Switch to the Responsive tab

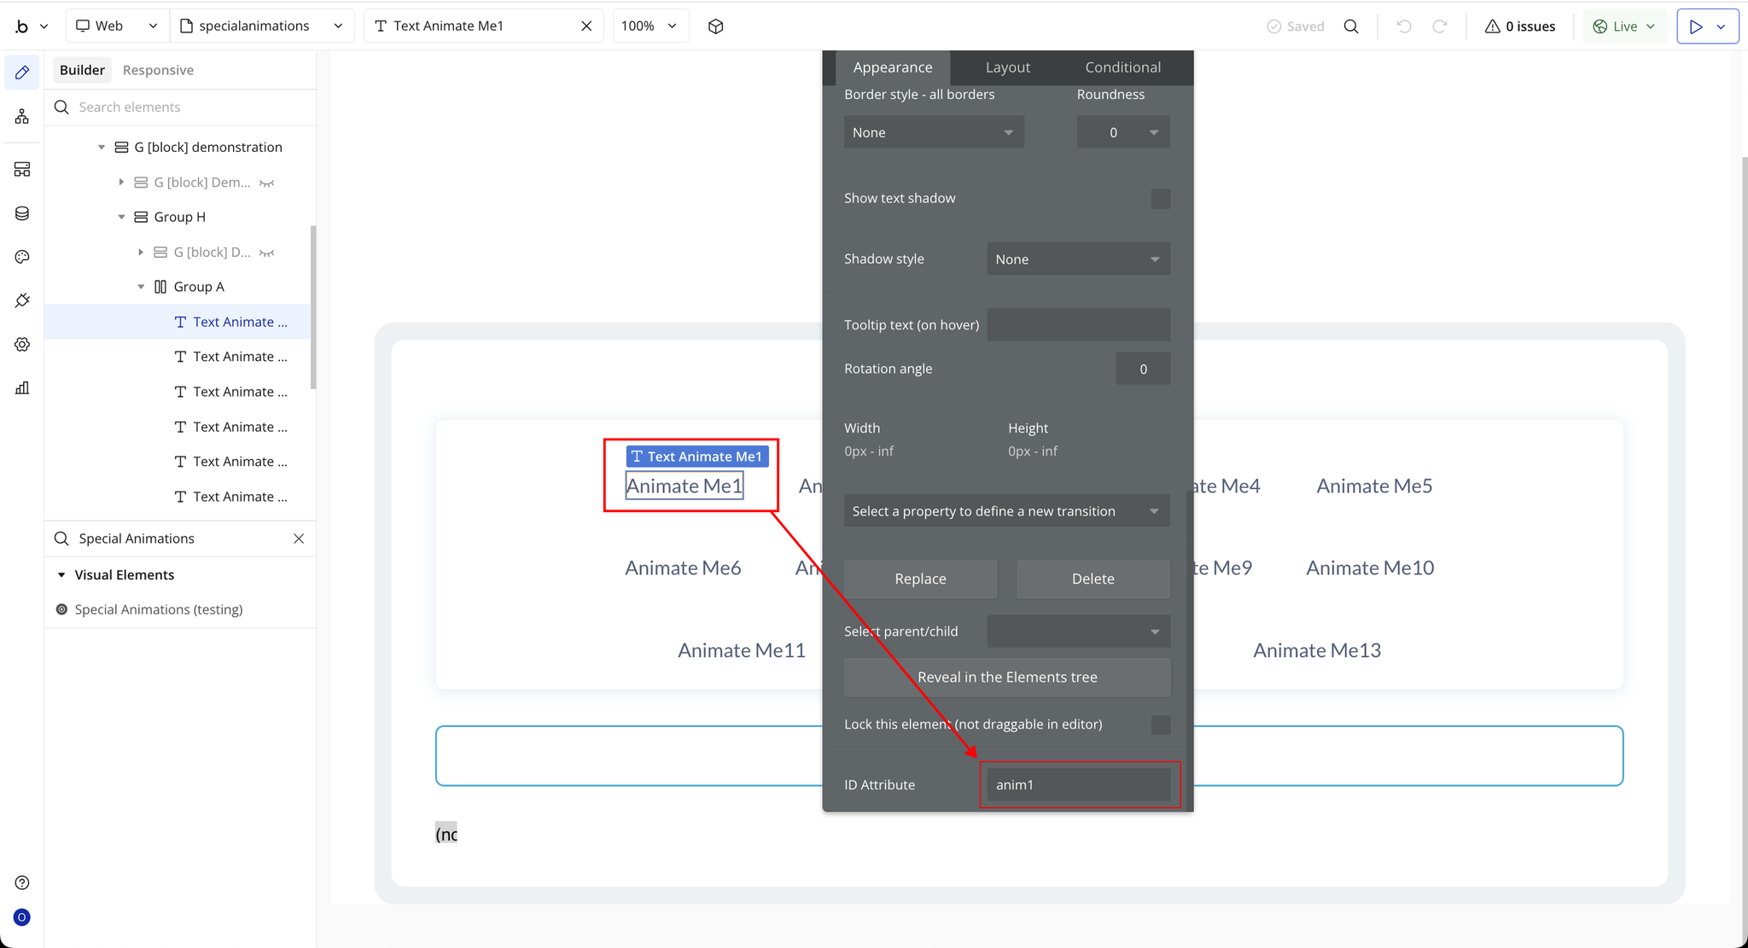[158, 70]
